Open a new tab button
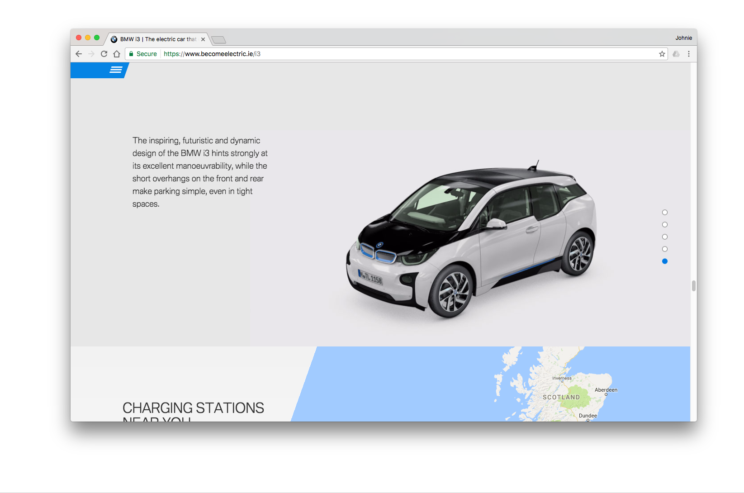 tap(218, 40)
